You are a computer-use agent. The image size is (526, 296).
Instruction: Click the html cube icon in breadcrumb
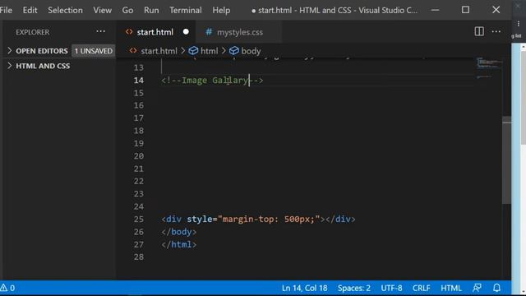pos(193,51)
